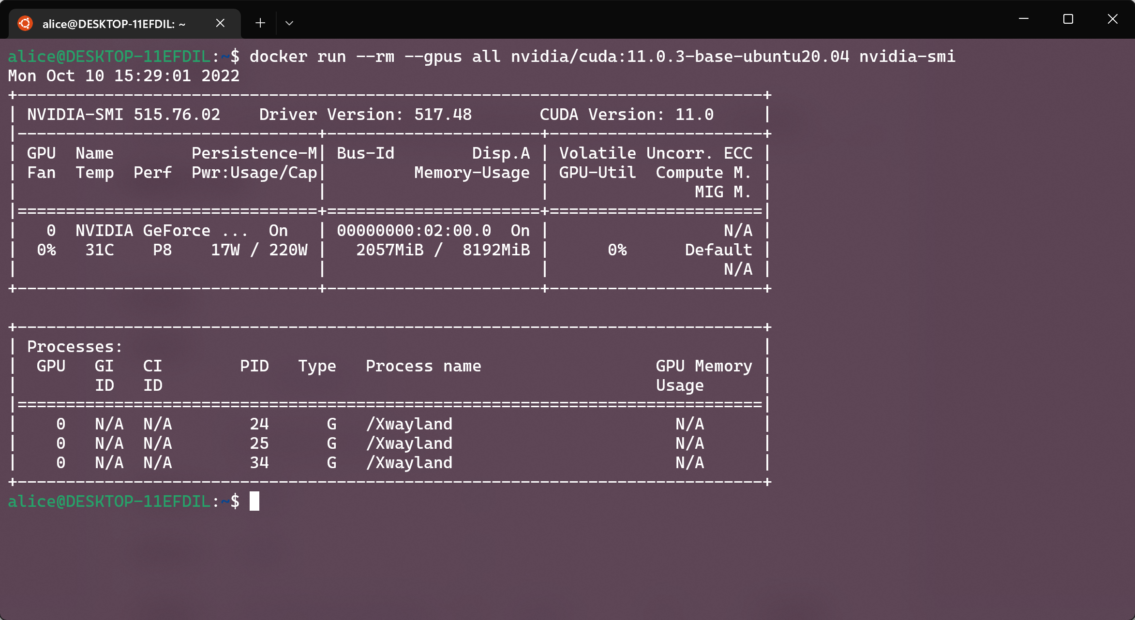This screenshot has height=620, width=1135.
Task: Click the nvidia-smi argument in the command
Action: click(x=907, y=56)
